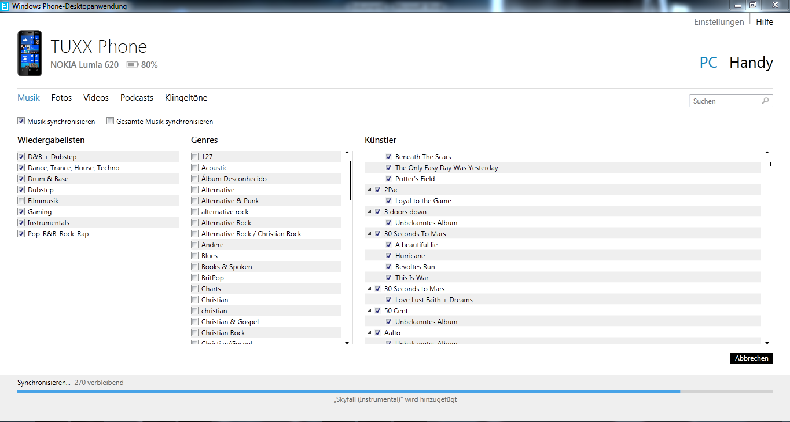790x422 pixels.
Task: Switch to the Videos tab
Action: pyautogui.click(x=96, y=98)
